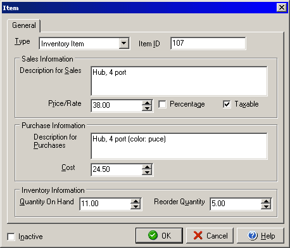Screen dimensions: 290x248
Task: Select the General tab
Action: click(24, 25)
